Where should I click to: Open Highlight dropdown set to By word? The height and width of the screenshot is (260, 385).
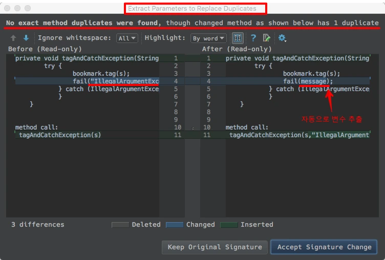pos(208,38)
